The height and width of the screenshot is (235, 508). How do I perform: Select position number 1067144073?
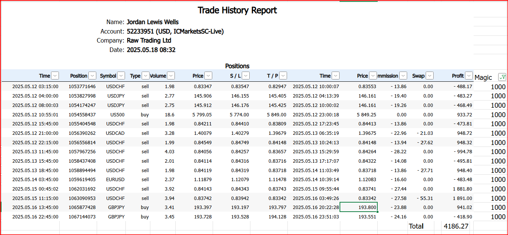[82, 217]
